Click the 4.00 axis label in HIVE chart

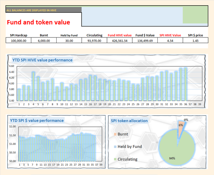pos(11,83)
